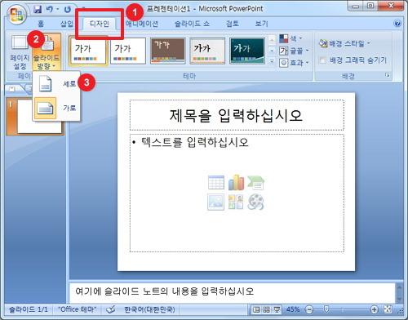
Task: Toggle 배경 그래픽 숨기기 checkbox
Action: (x=322, y=60)
